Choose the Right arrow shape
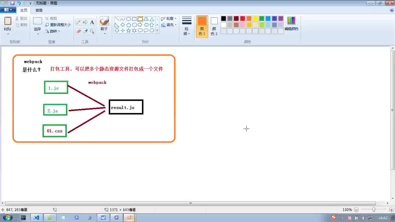The image size is (395, 222). coord(140,25)
